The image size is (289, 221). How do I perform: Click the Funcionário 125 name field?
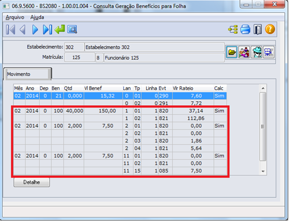[164, 58]
